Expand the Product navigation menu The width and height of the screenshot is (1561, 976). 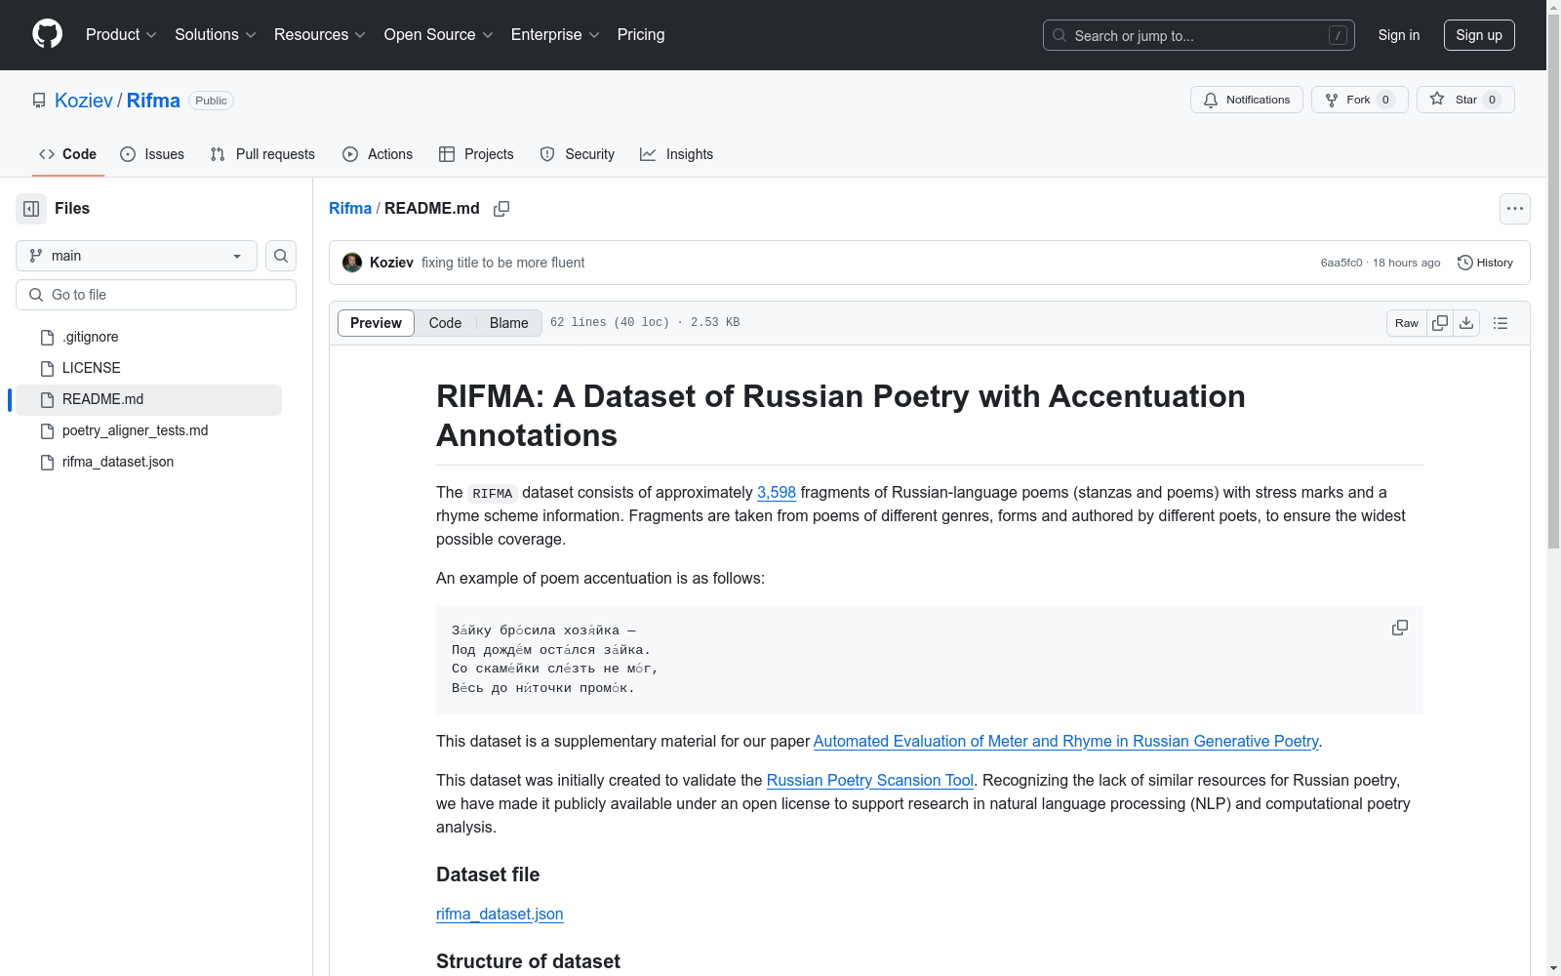(x=121, y=35)
